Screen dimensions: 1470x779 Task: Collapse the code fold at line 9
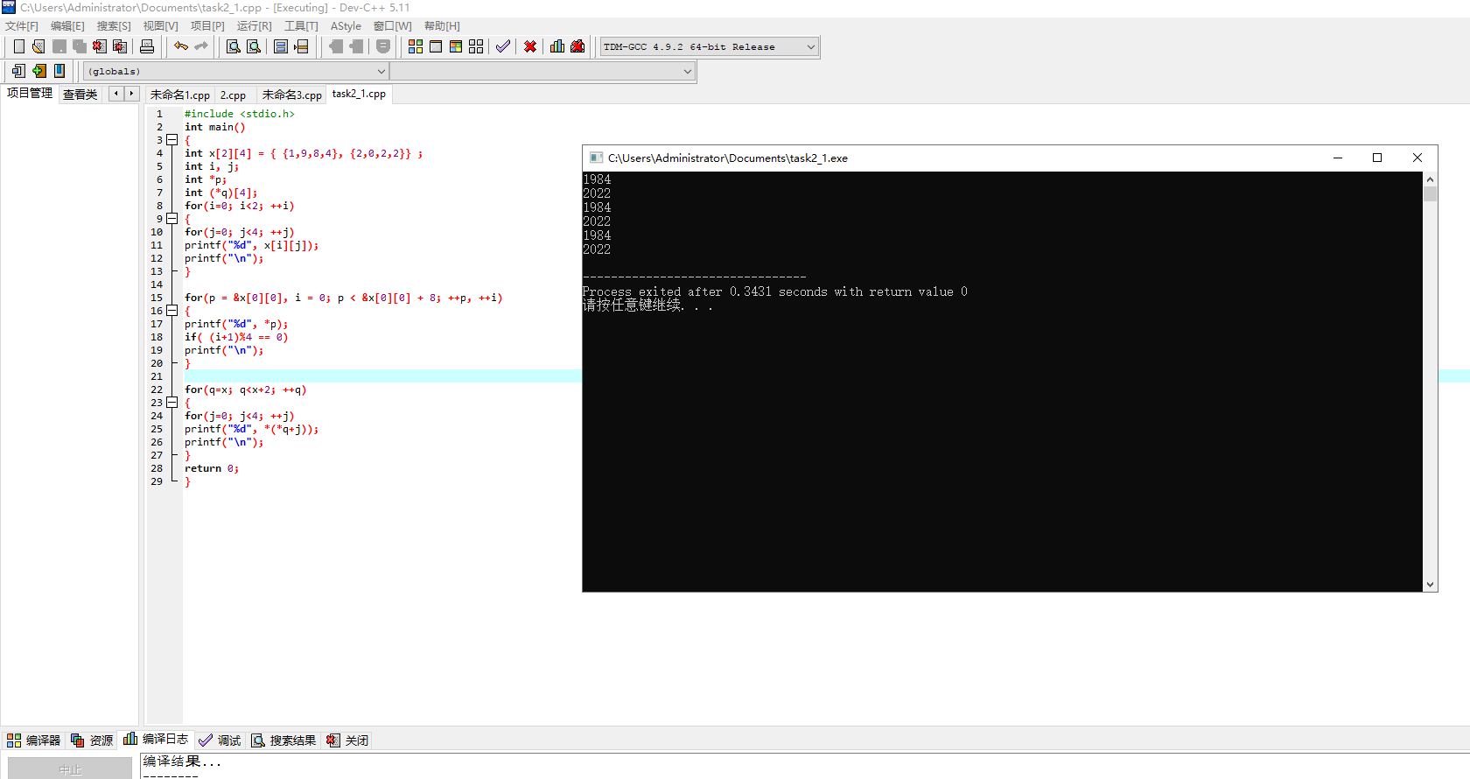point(172,219)
